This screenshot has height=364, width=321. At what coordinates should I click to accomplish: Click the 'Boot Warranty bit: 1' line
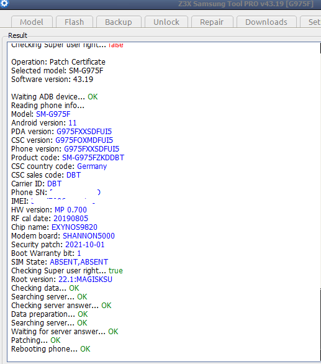click(x=46, y=253)
